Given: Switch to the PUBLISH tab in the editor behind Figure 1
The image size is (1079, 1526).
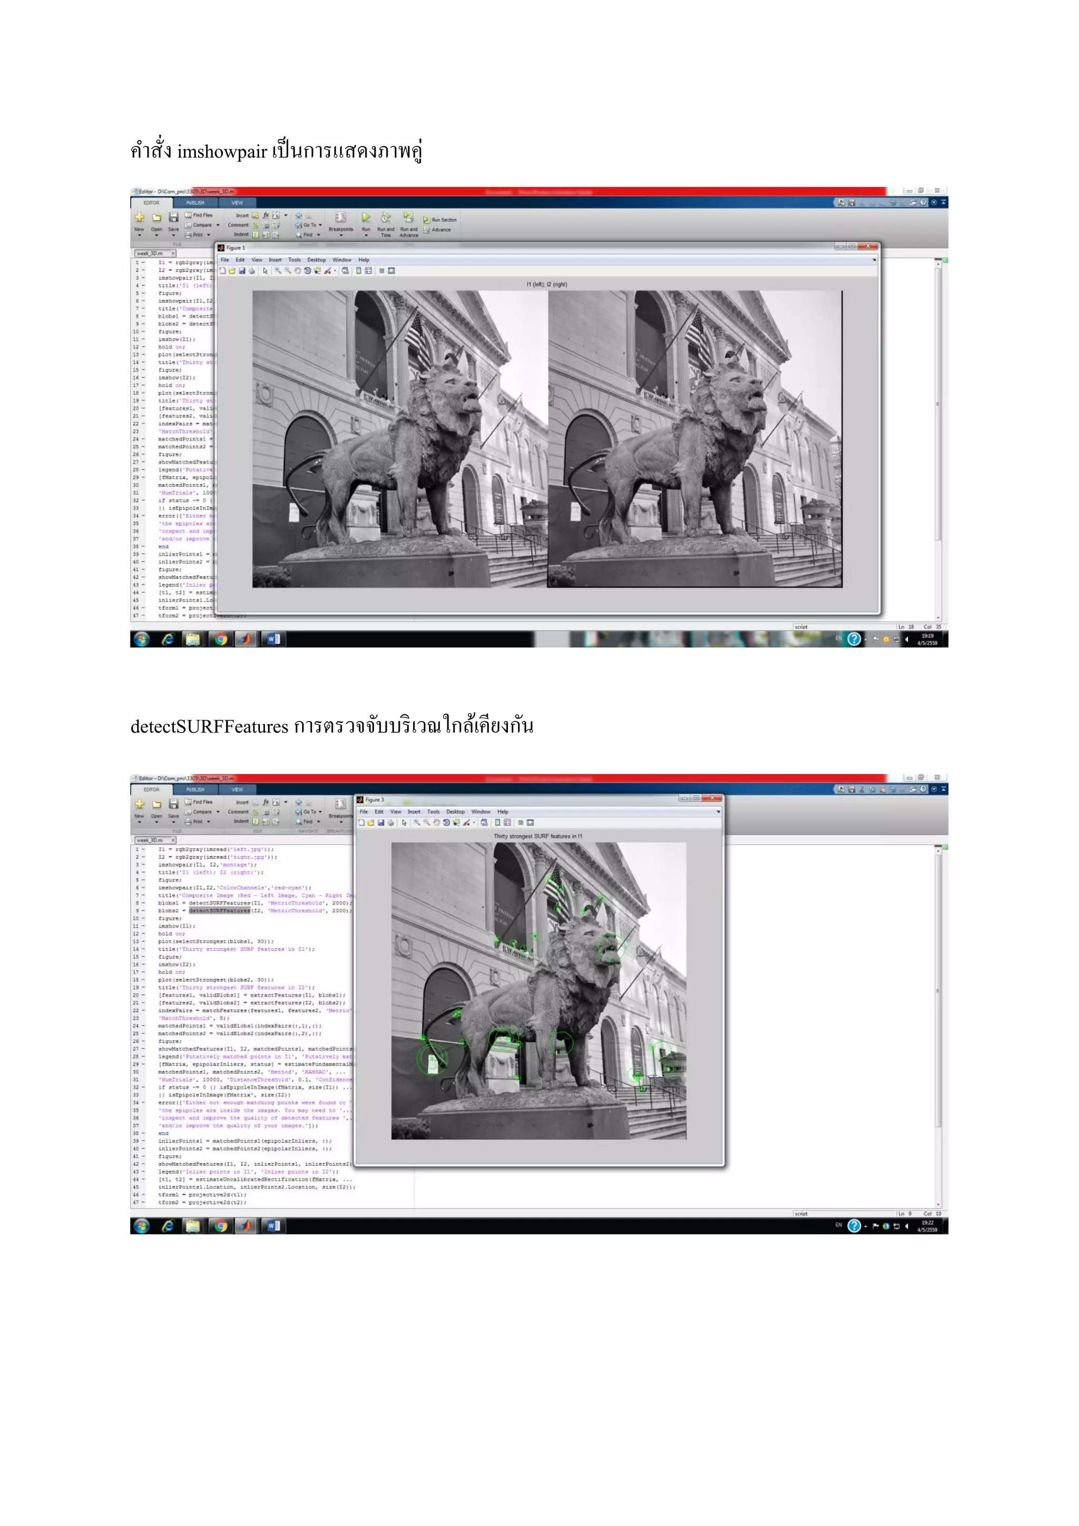Looking at the screenshot, I should click(195, 203).
